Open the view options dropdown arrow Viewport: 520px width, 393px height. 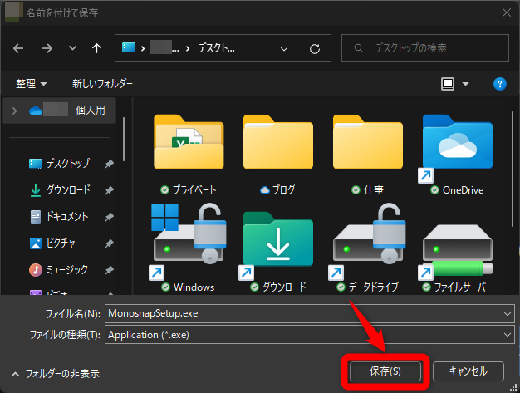(x=466, y=84)
